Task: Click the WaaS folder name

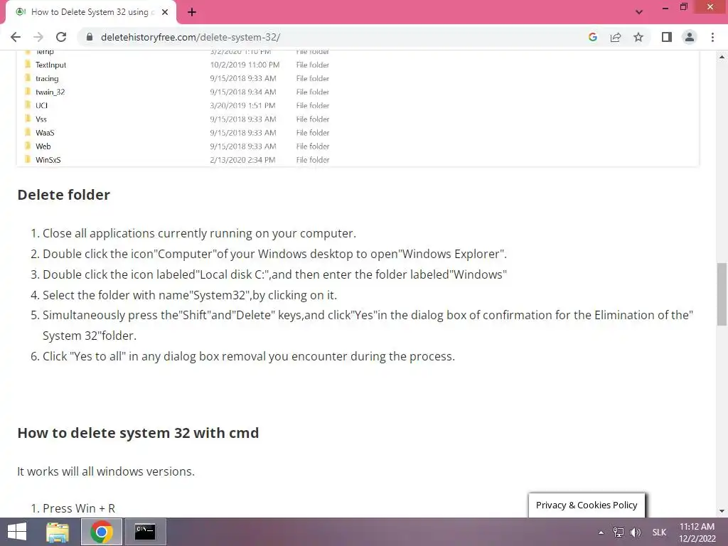Action: [45, 133]
